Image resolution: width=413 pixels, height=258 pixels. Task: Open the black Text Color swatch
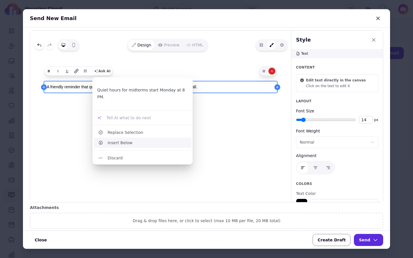pos(302,200)
